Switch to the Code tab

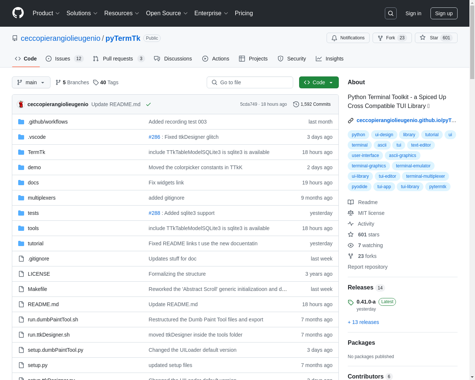tap(26, 59)
